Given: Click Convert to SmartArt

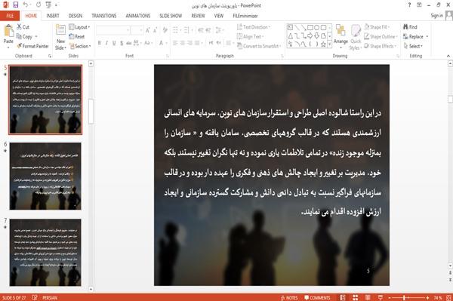Looking at the screenshot, I should (258, 46).
